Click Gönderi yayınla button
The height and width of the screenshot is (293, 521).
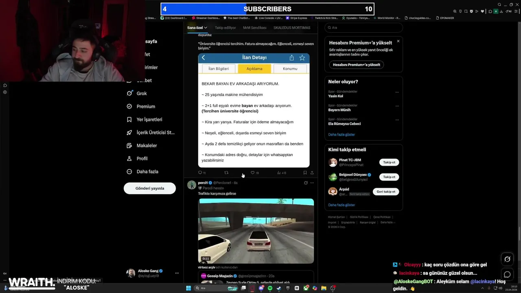pos(150,188)
